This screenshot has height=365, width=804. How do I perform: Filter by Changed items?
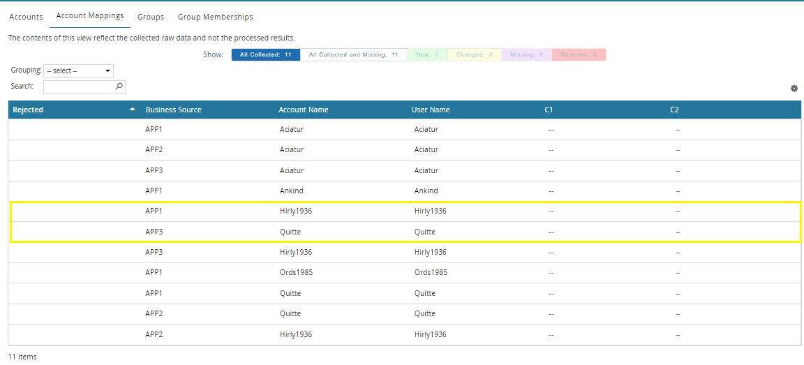tap(475, 54)
